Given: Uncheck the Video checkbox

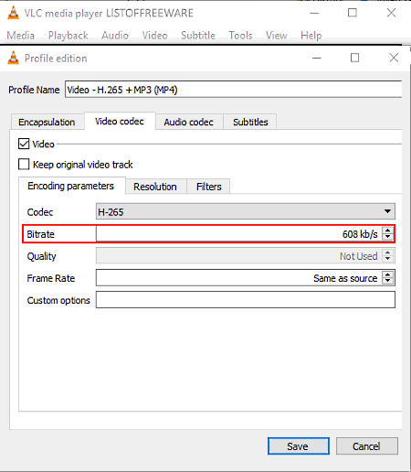Looking at the screenshot, I should [24, 144].
